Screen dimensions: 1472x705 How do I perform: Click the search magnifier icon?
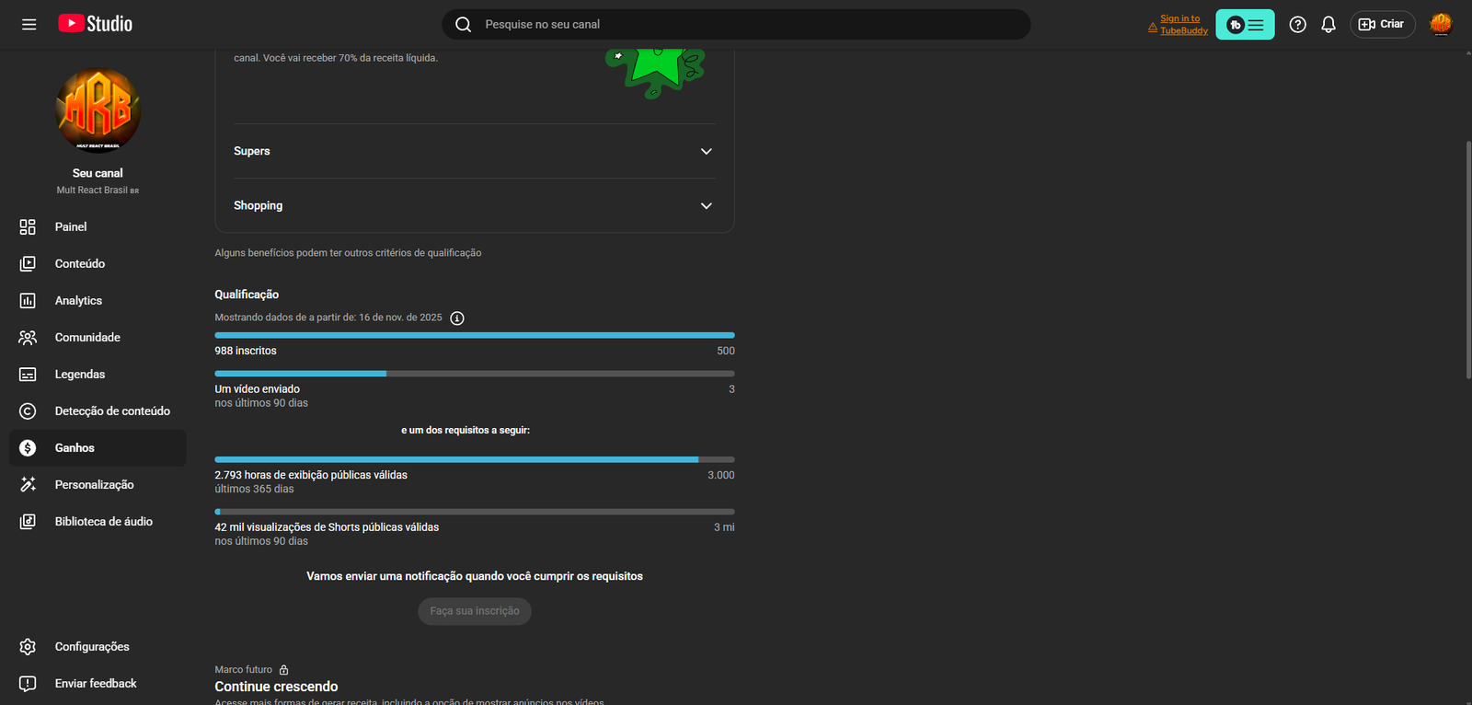[x=464, y=25]
